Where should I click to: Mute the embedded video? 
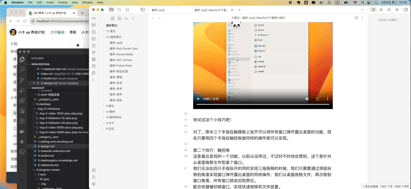click(x=307, y=99)
